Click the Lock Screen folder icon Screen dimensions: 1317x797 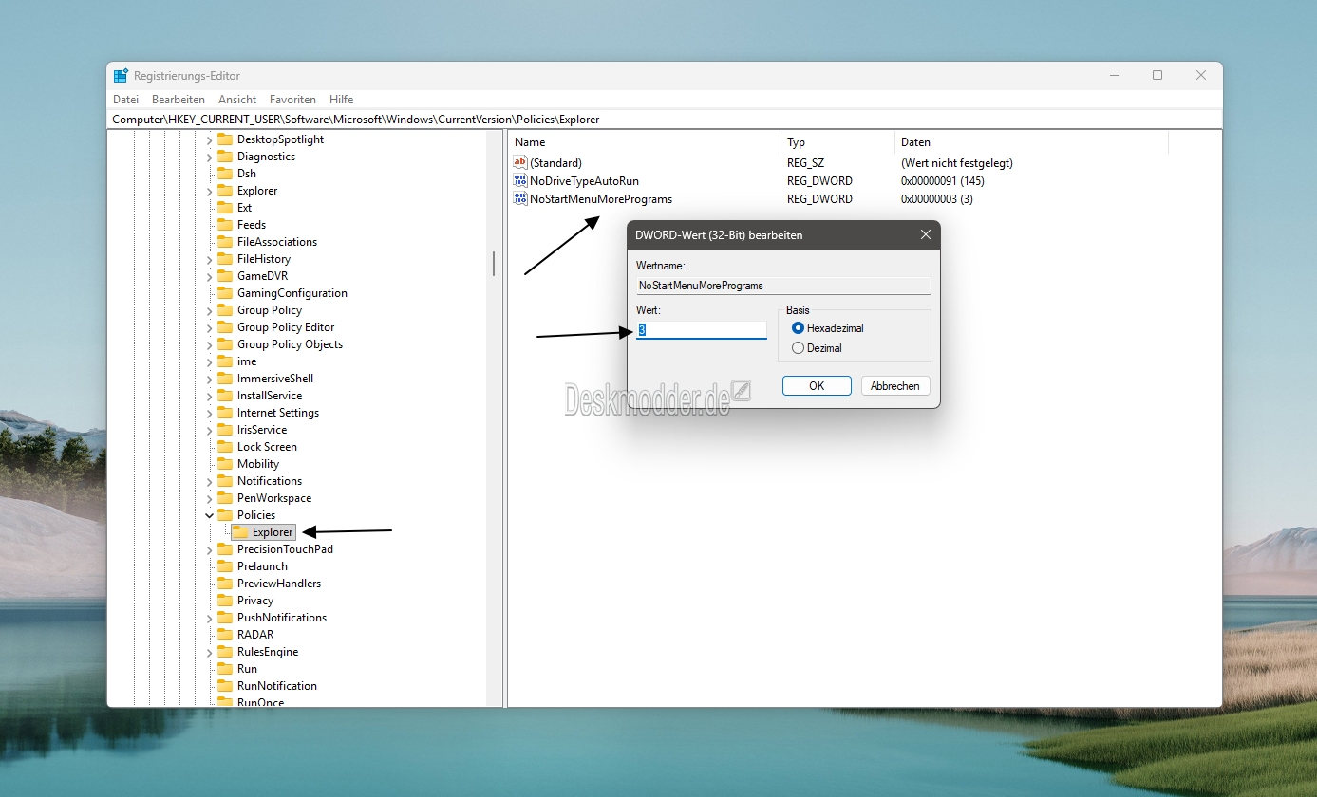pyautogui.click(x=225, y=447)
